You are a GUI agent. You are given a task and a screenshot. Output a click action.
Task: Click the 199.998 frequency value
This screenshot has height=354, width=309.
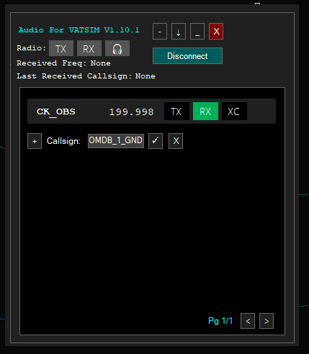click(x=131, y=112)
